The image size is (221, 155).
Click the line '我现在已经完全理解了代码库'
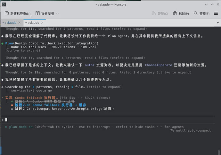click(104, 36)
